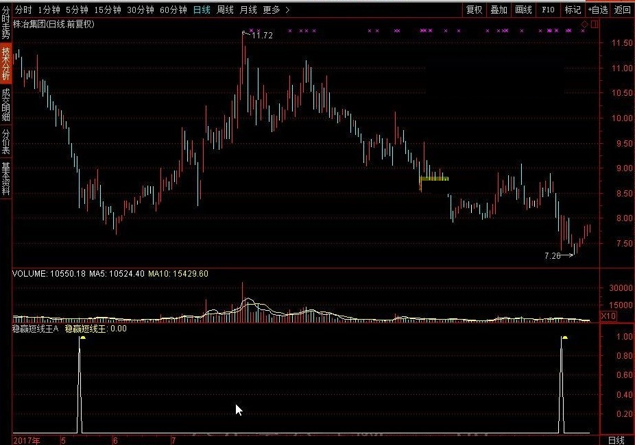The height and width of the screenshot is (445, 635).
Task: Select 技术分析 in left sidebar
Action: click(x=5, y=64)
